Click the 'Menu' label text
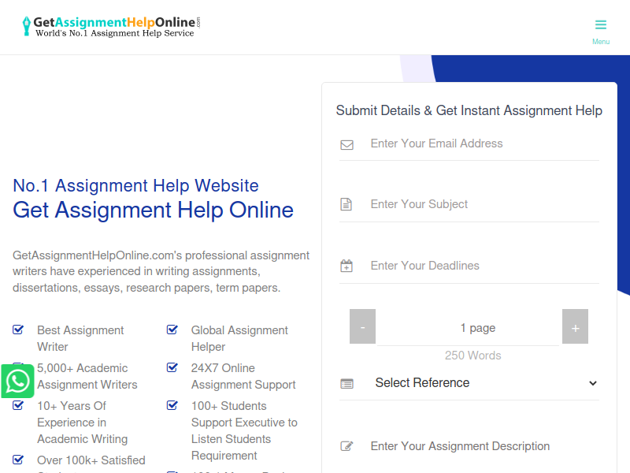 pos(601,42)
